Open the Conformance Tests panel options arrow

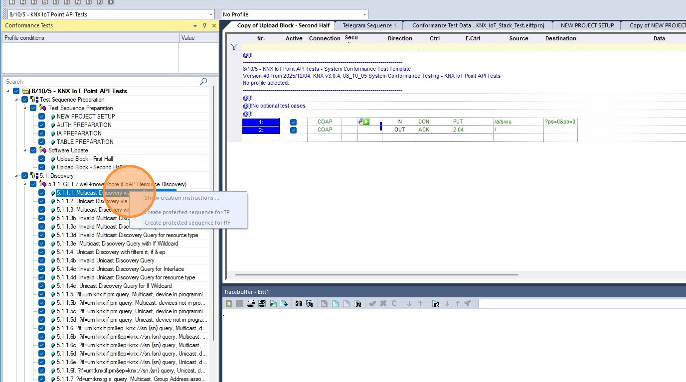point(195,25)
